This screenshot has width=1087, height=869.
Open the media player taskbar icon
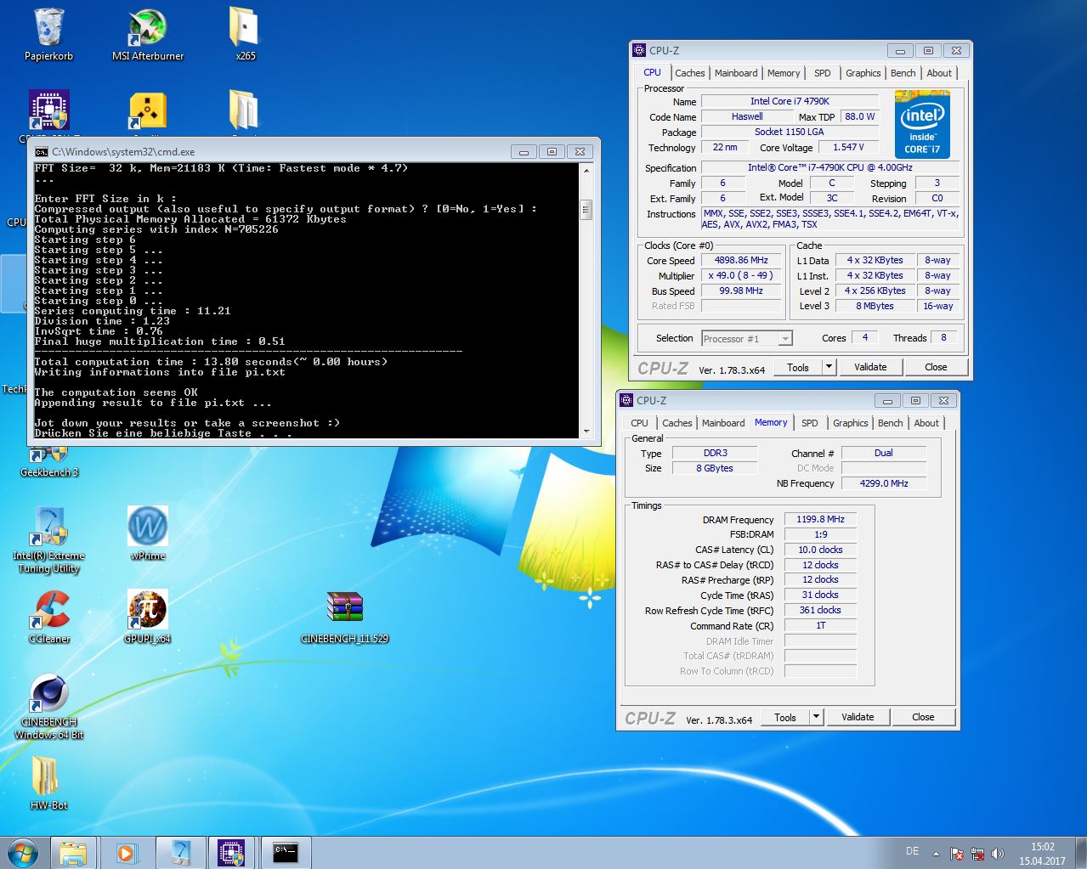(x=126, y=852)
